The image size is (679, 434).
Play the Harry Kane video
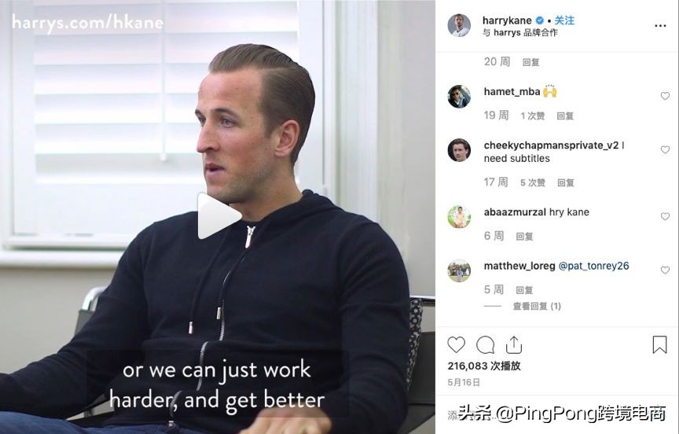[218, 215]
